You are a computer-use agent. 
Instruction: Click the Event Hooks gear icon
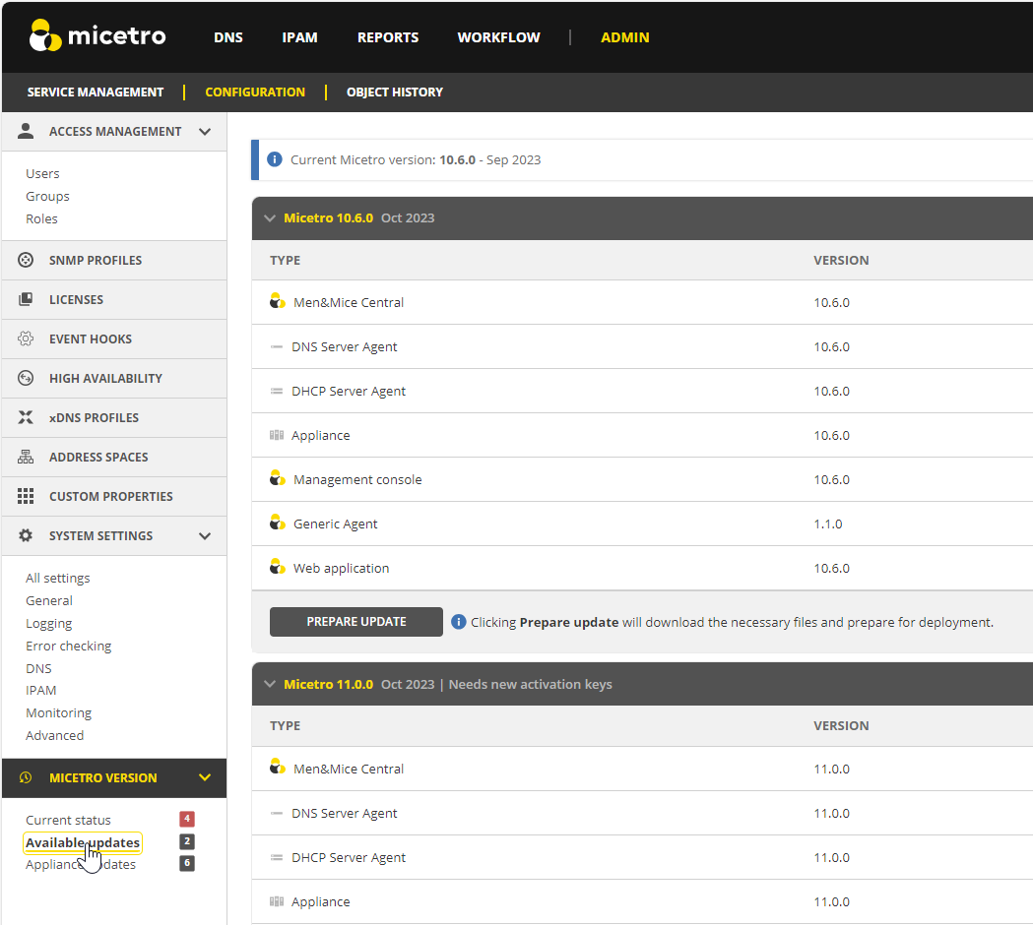click(x=27, y=339)
